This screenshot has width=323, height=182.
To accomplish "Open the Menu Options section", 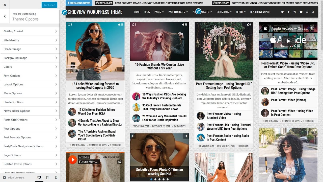I will (x=30, y=93).
